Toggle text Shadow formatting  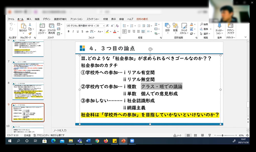pos(82,31)
